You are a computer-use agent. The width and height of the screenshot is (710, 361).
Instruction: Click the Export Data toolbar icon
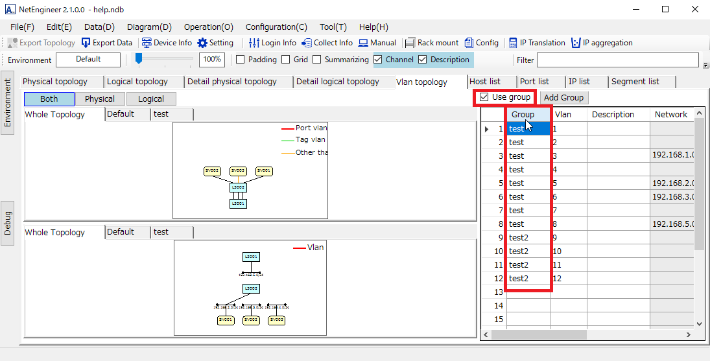[86, 43]
